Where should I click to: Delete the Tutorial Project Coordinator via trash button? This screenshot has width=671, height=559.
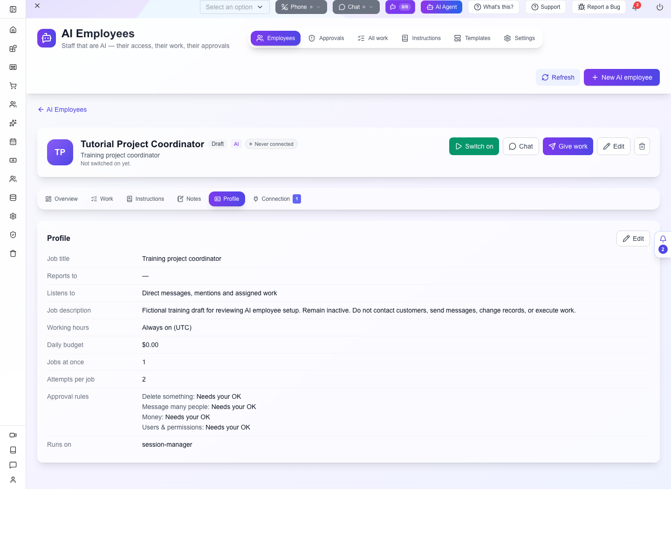[642, 146]
